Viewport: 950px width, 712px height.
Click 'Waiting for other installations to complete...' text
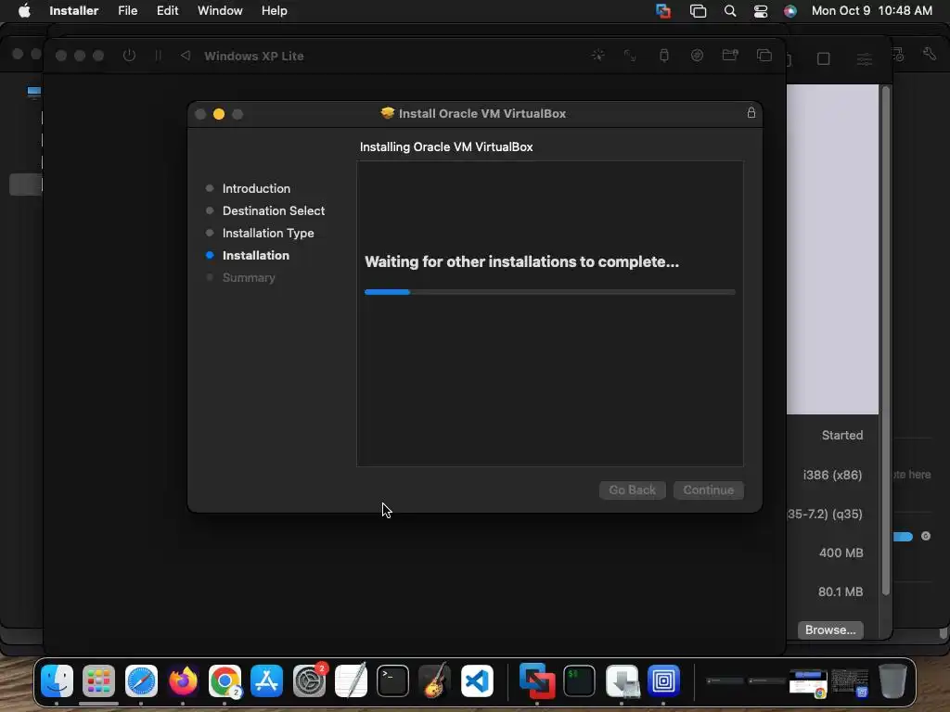[521, 261]
